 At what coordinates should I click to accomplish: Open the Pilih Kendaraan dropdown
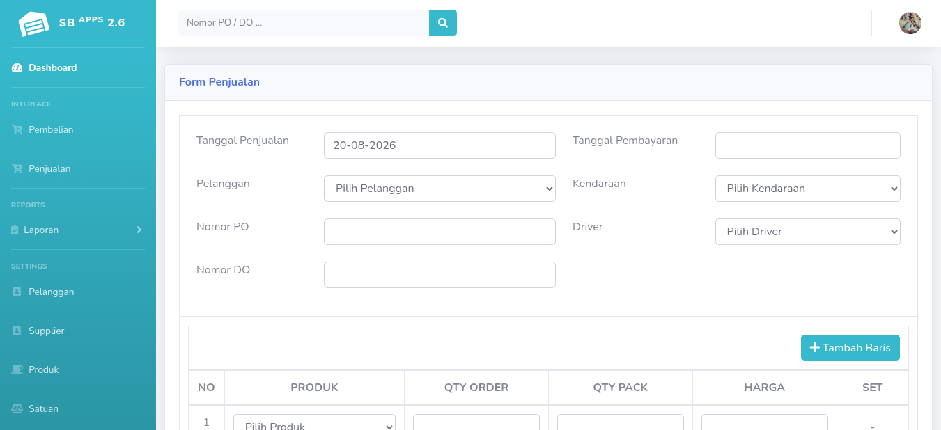[807, 189]
